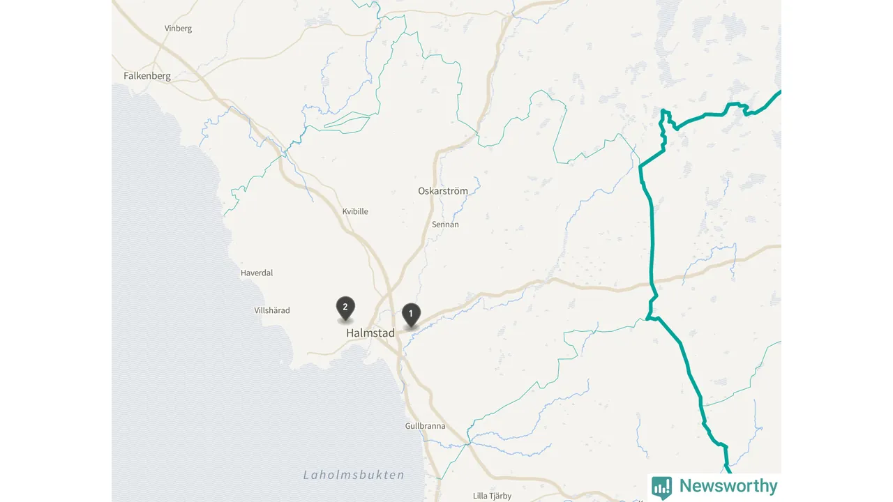Click map marker number 1
The width and height of the screenshot is (893, 502).
coord(411,315)
